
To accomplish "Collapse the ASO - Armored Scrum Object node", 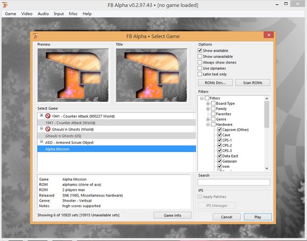I will pyautogui.click(x=41, y=141).
